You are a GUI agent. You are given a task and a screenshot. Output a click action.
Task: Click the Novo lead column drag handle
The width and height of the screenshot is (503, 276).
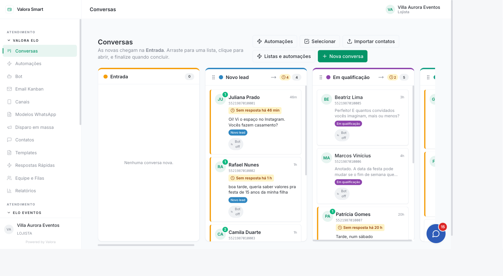click(214, 77)
